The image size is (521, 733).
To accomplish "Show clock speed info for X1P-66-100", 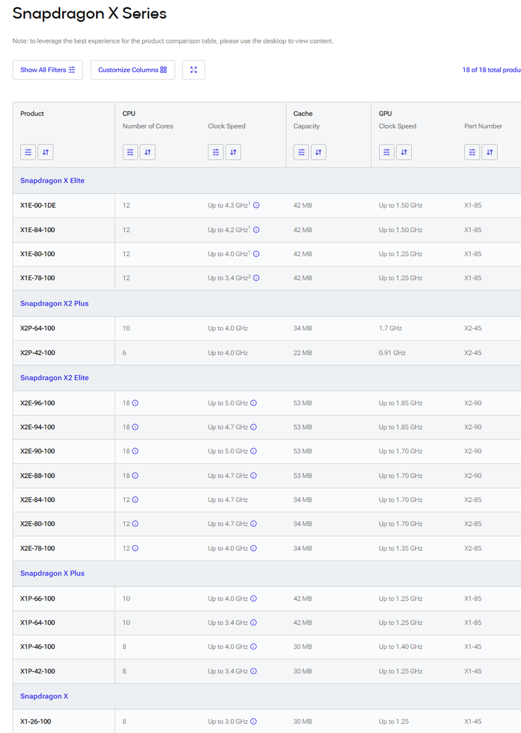I will [254, 599].
